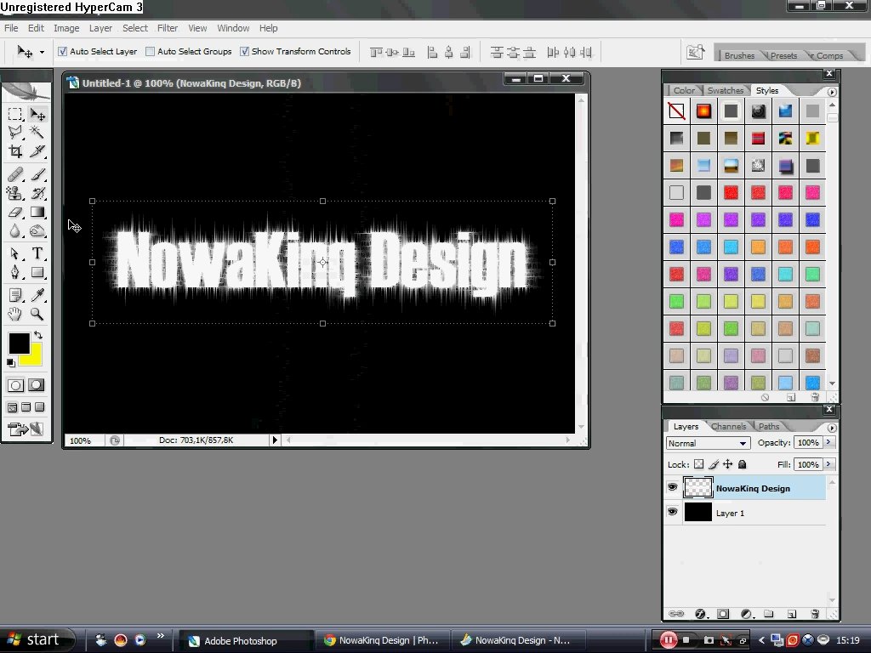Open the blend mode Normal dropdown

coord(708,443)
